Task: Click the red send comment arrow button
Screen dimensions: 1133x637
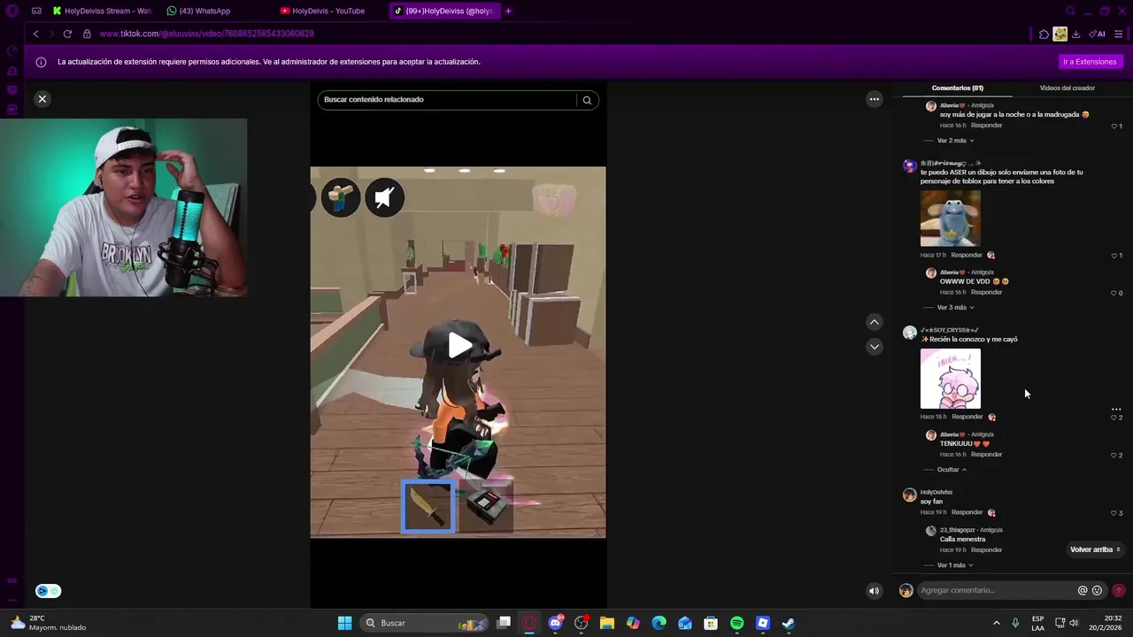Action: (1119, 590)
